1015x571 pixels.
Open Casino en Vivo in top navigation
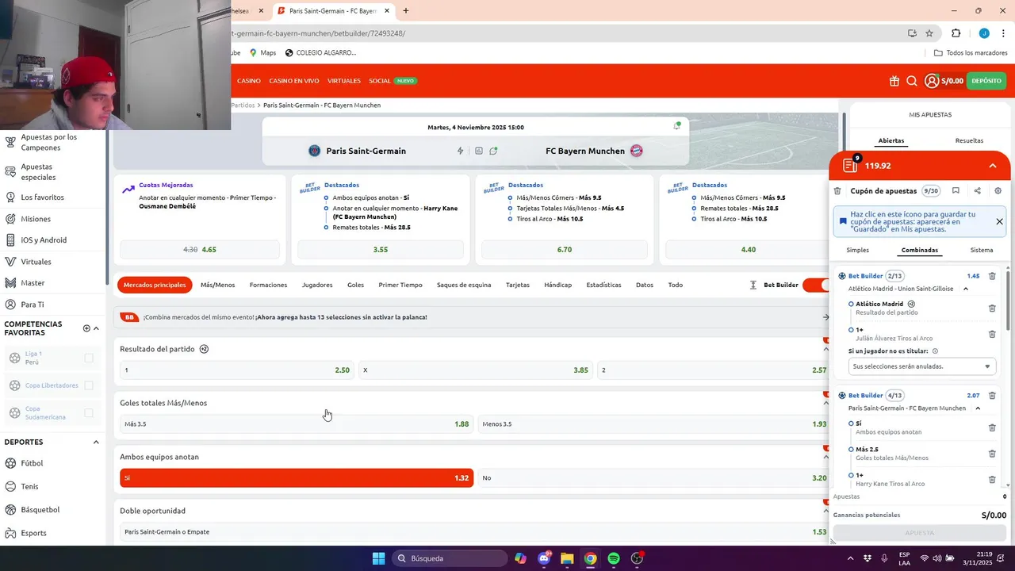click(293, 81)
